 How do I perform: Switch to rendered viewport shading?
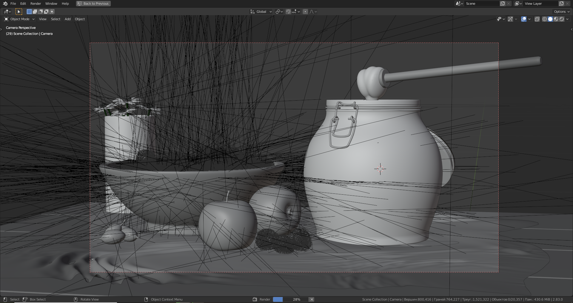(x=562, y=19)
